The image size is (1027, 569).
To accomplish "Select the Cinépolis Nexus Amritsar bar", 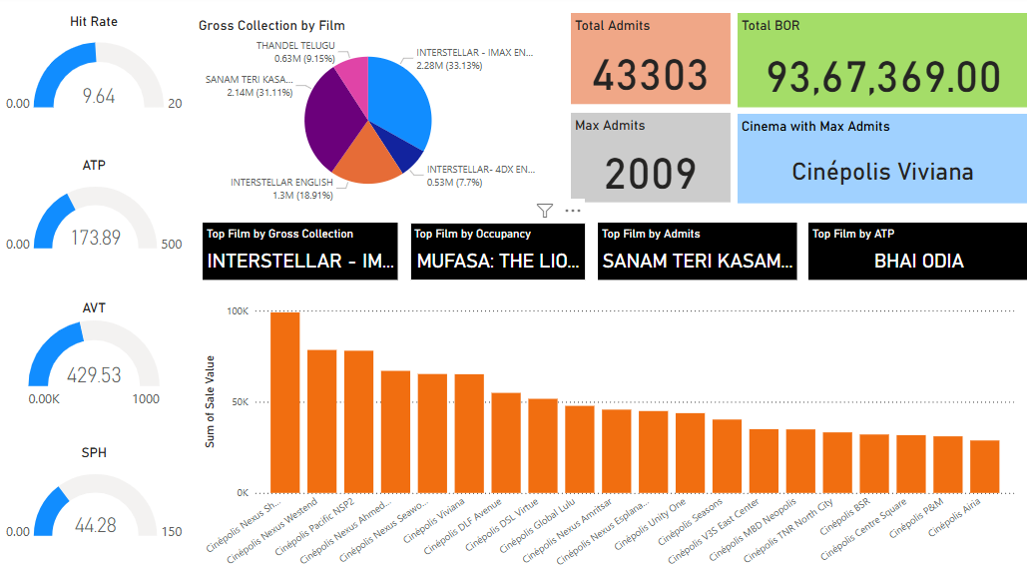I will (617, 452).
